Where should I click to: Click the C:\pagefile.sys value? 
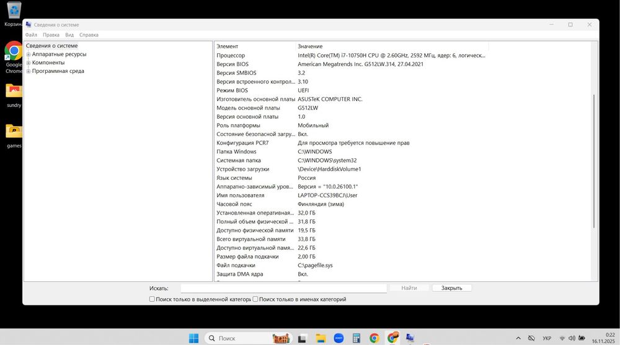(315, 265)
